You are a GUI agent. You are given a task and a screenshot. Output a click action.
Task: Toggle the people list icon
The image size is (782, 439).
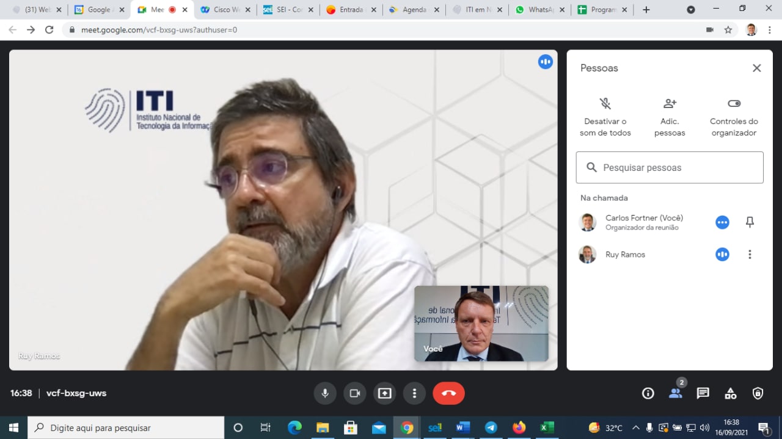tap(675, 393)
